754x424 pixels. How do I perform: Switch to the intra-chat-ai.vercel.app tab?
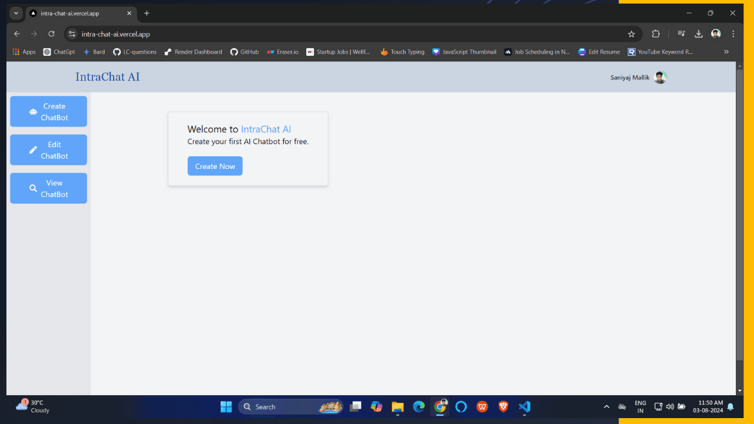click(x=71, y=13)
